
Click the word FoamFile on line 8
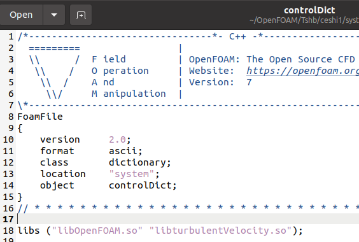click(40, 117)
